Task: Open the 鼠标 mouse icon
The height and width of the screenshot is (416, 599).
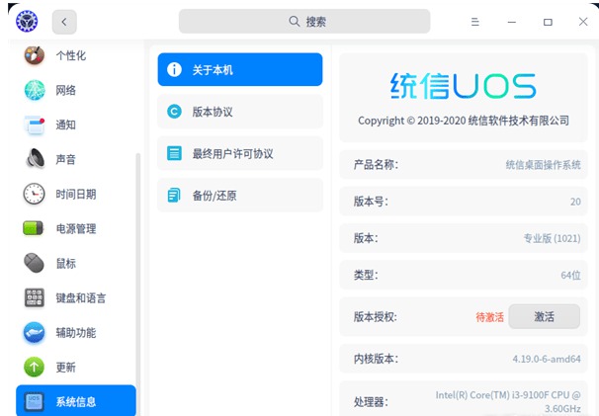Action: pyautogui.click(x=34, y=263)
